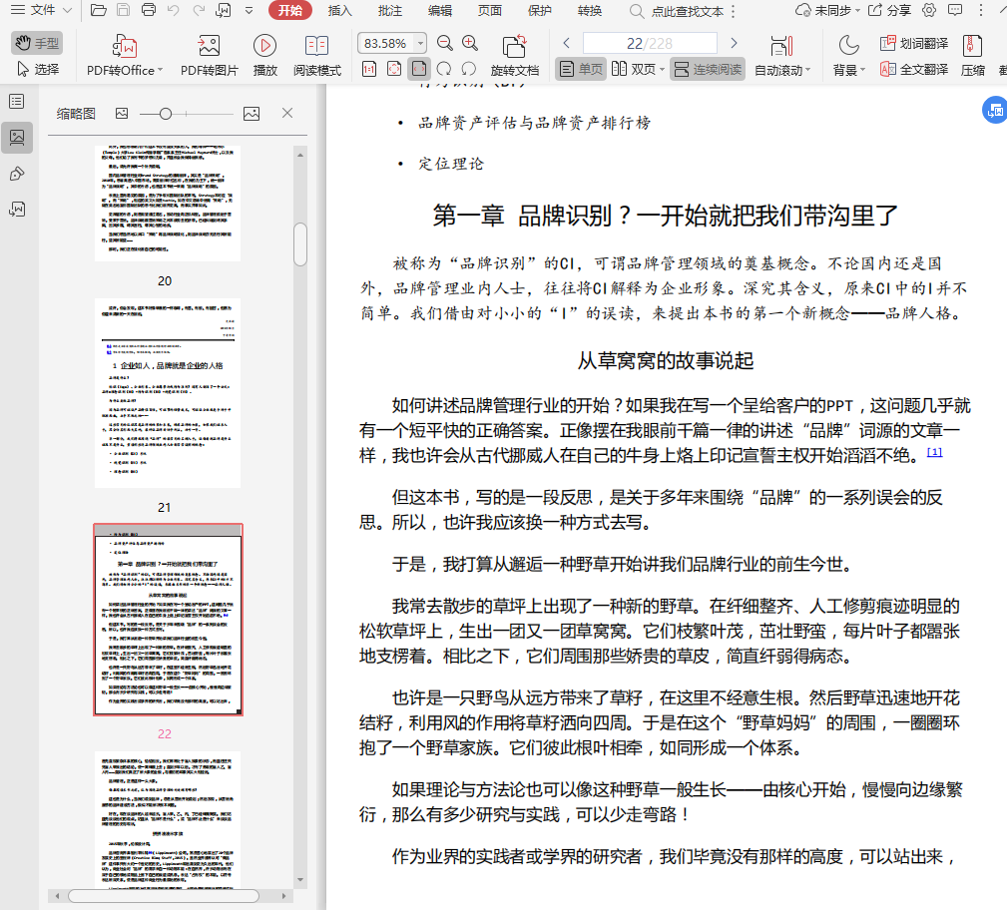Switch to the 插入 tab

point(339,10)
